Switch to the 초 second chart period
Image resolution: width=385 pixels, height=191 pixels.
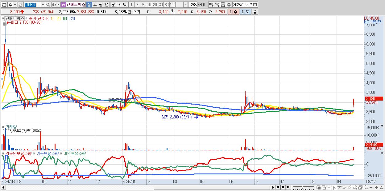119,5
